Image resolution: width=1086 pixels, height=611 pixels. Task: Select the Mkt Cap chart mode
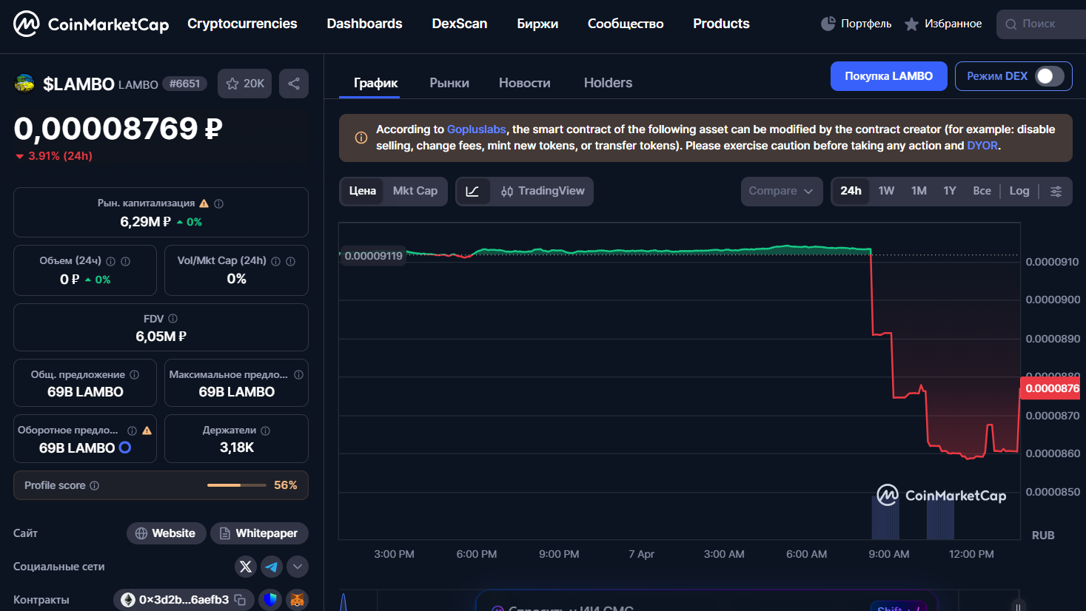pos(415,192)
